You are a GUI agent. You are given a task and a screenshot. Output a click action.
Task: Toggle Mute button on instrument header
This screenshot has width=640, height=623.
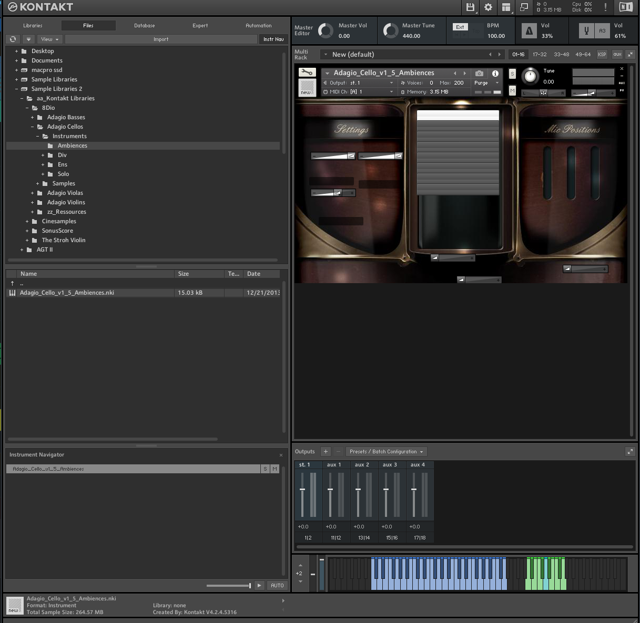click(512, 91)
